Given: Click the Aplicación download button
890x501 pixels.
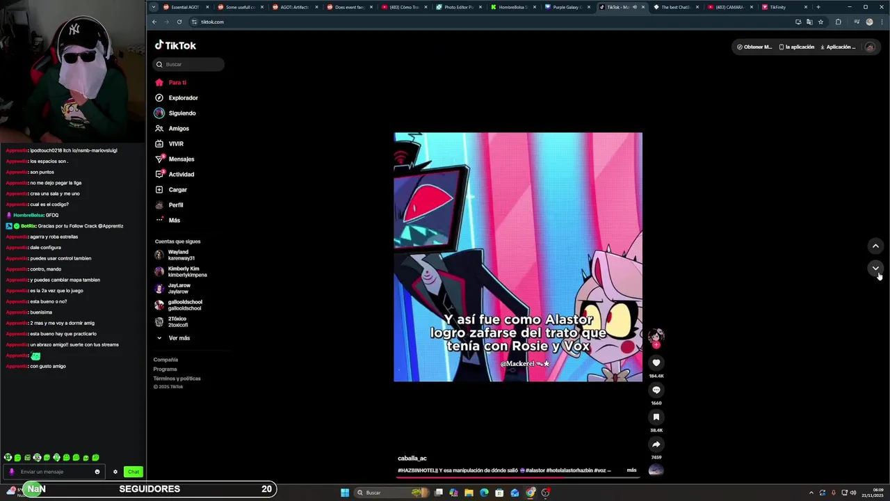Looking at the screenshot, I should [x=838, y=47].
